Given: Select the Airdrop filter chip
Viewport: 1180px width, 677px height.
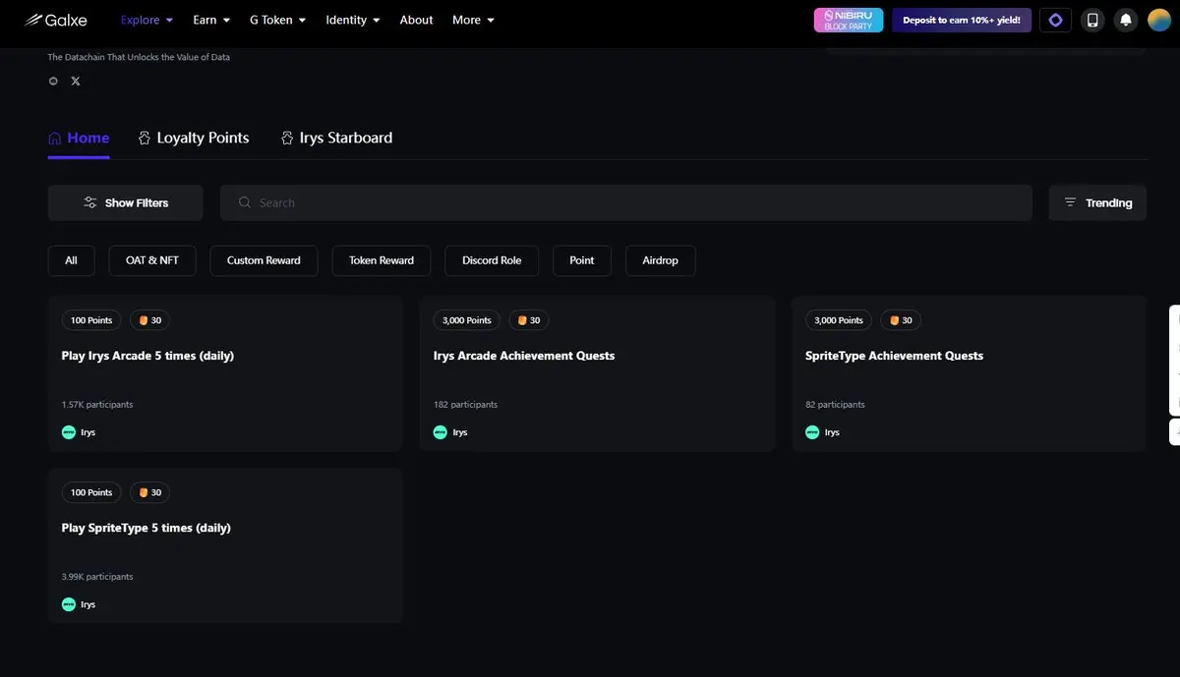Looking at the screenshot, I should tap(661, 260).
